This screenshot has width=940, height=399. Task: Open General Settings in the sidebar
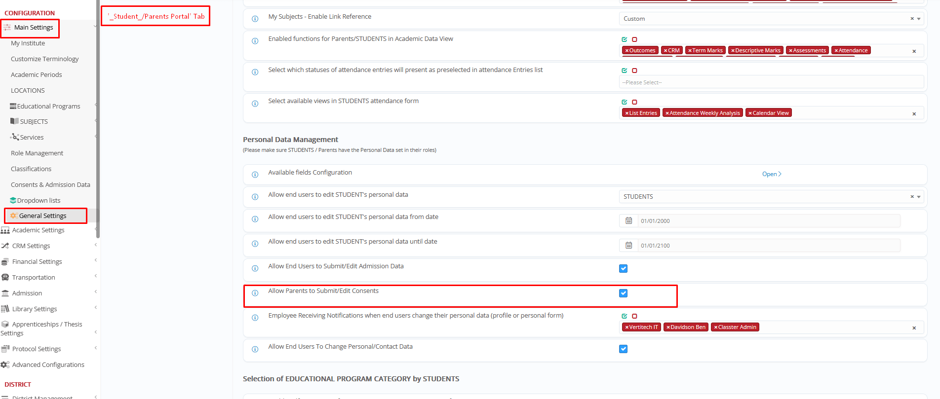tap(42, 216)
